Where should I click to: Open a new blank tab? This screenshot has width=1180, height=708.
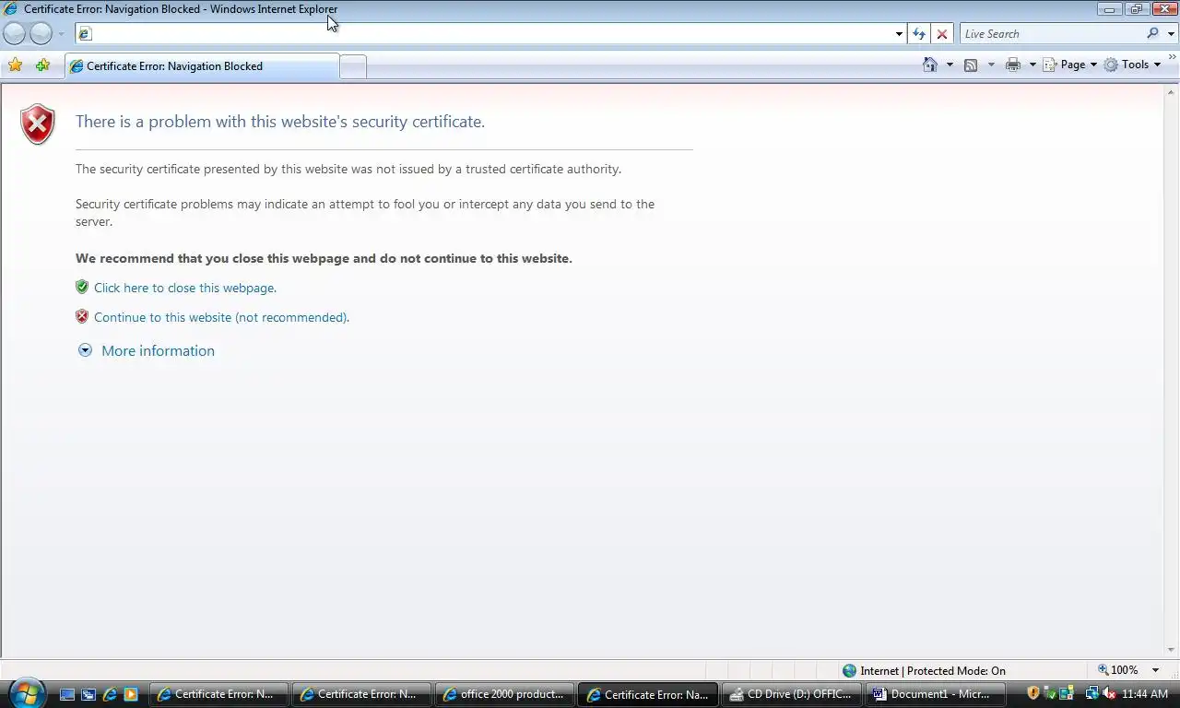(353, 66)
